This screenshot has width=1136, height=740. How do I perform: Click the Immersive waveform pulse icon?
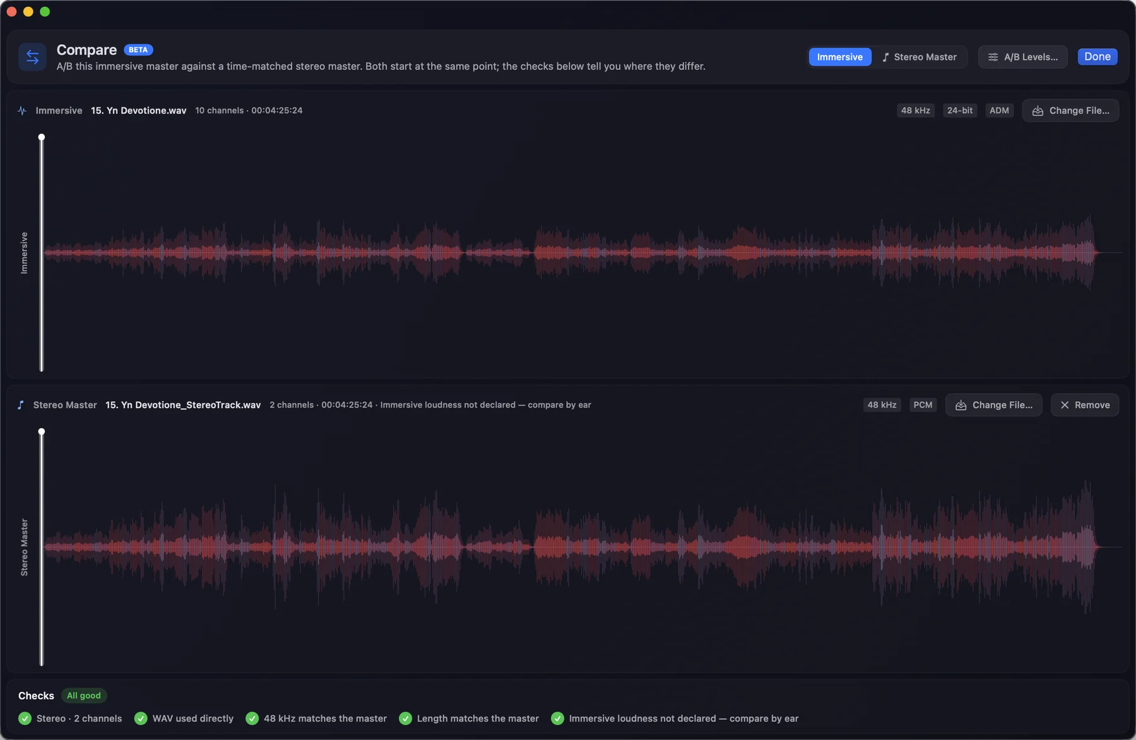[22, 110]
